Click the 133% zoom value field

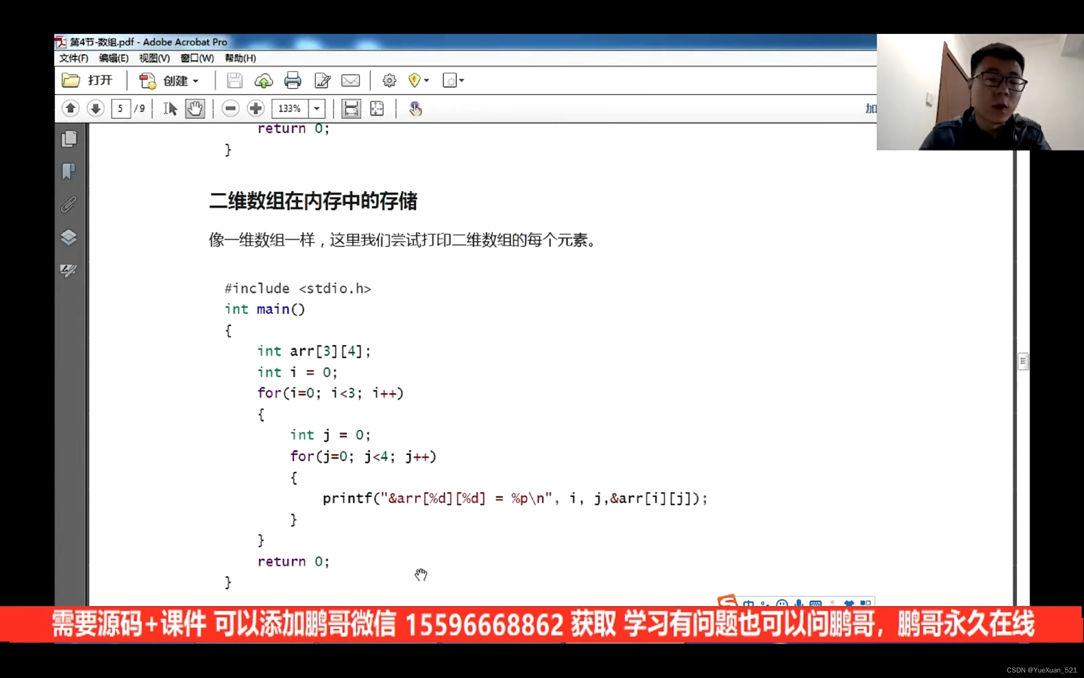pyautogui.click(x=290, y=108)
